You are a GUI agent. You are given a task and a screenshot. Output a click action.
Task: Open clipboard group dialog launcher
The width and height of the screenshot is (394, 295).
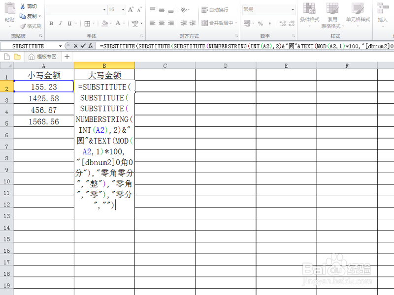coord(41,36)
